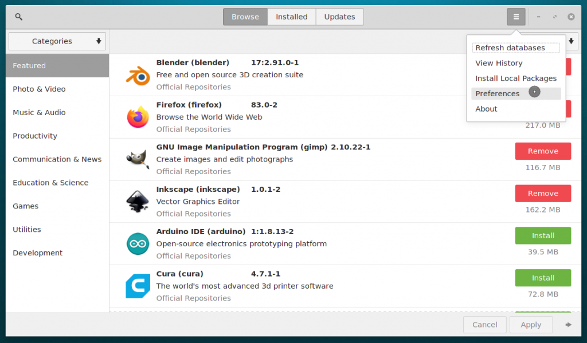Click the Cura app icon

point(138,286)
